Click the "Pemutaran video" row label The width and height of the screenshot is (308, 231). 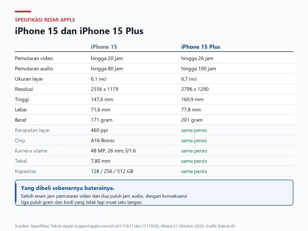(x=34, y=58)
